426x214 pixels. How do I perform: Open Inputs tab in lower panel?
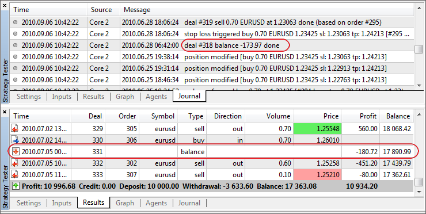click(62, 203)
